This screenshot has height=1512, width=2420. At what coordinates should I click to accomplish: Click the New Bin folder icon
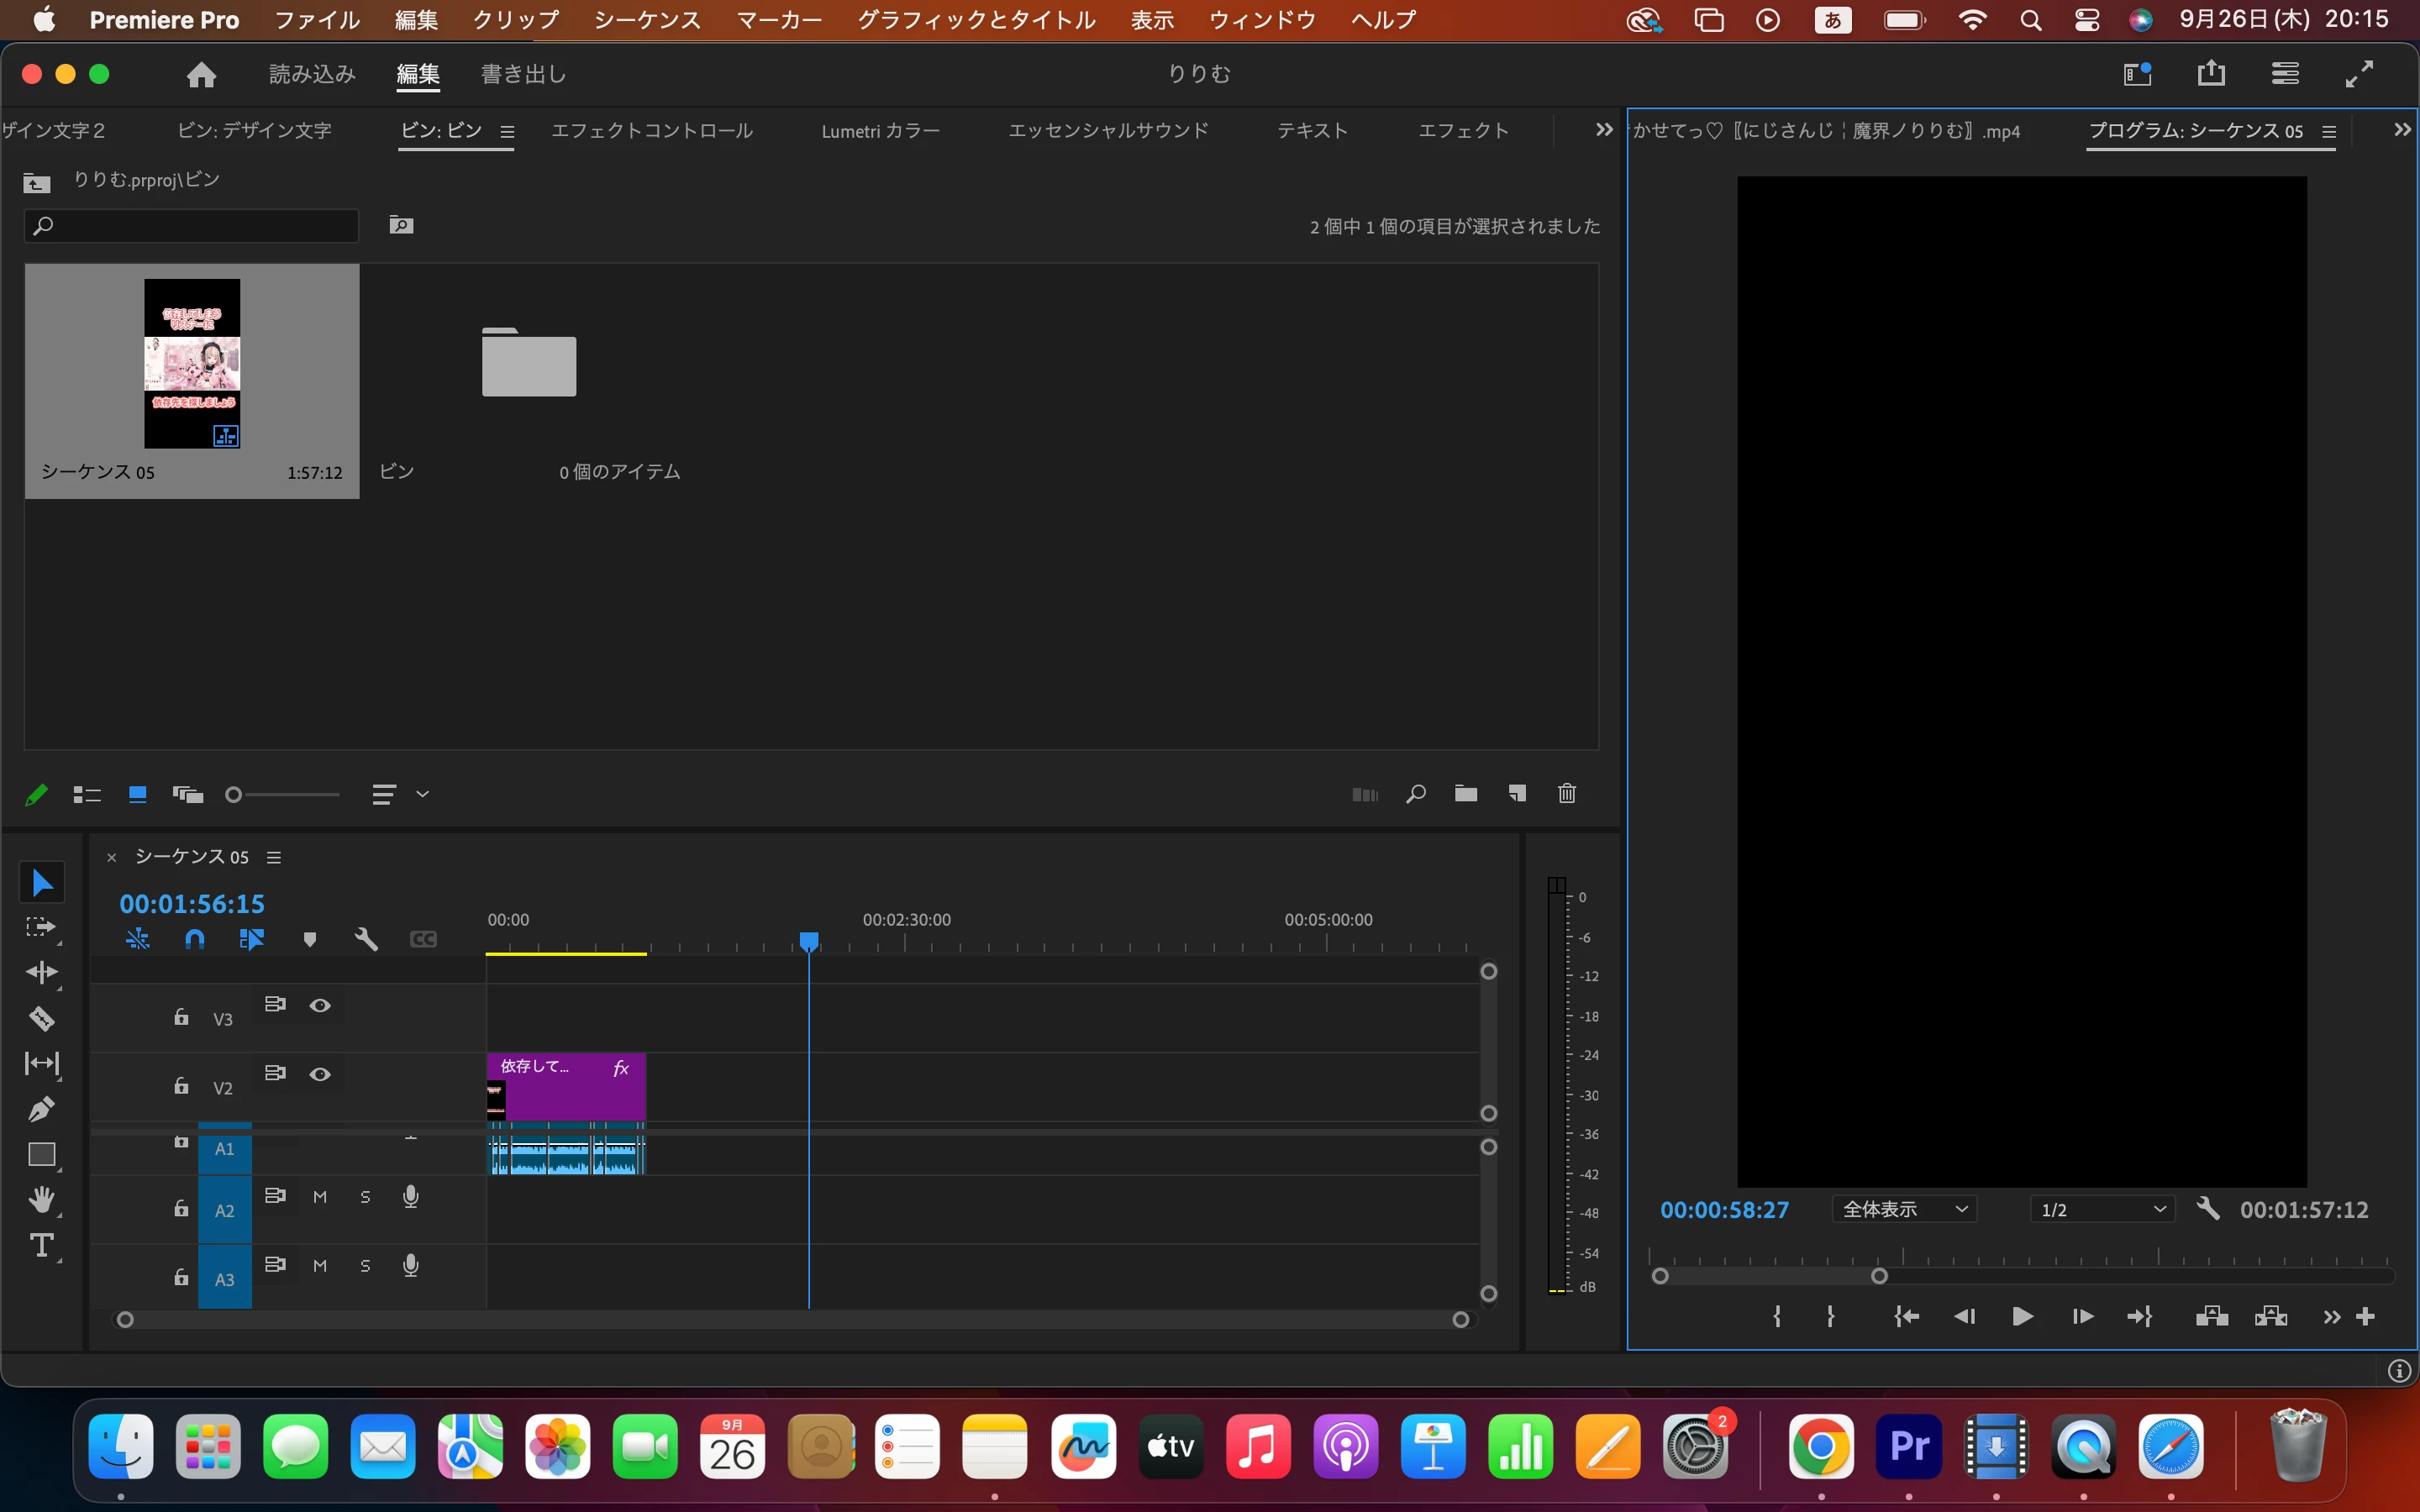click(x=1465, y=794)
